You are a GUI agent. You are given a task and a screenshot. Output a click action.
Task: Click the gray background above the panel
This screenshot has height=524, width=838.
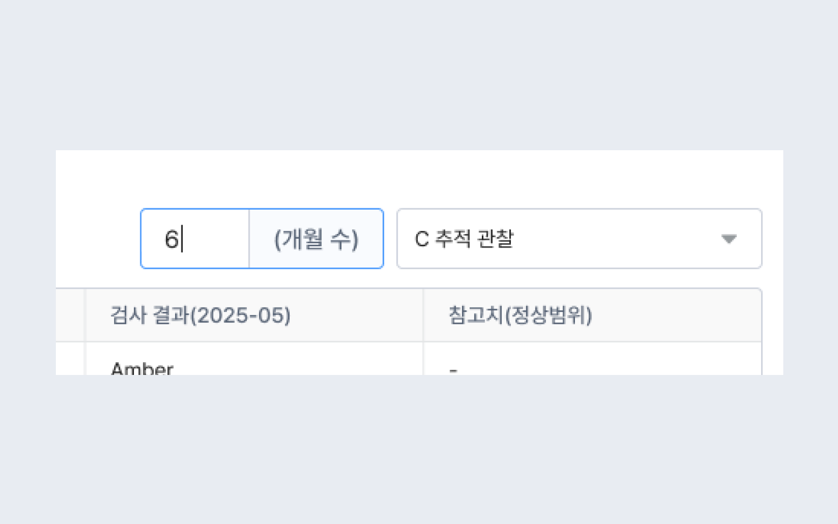point(419,76)
